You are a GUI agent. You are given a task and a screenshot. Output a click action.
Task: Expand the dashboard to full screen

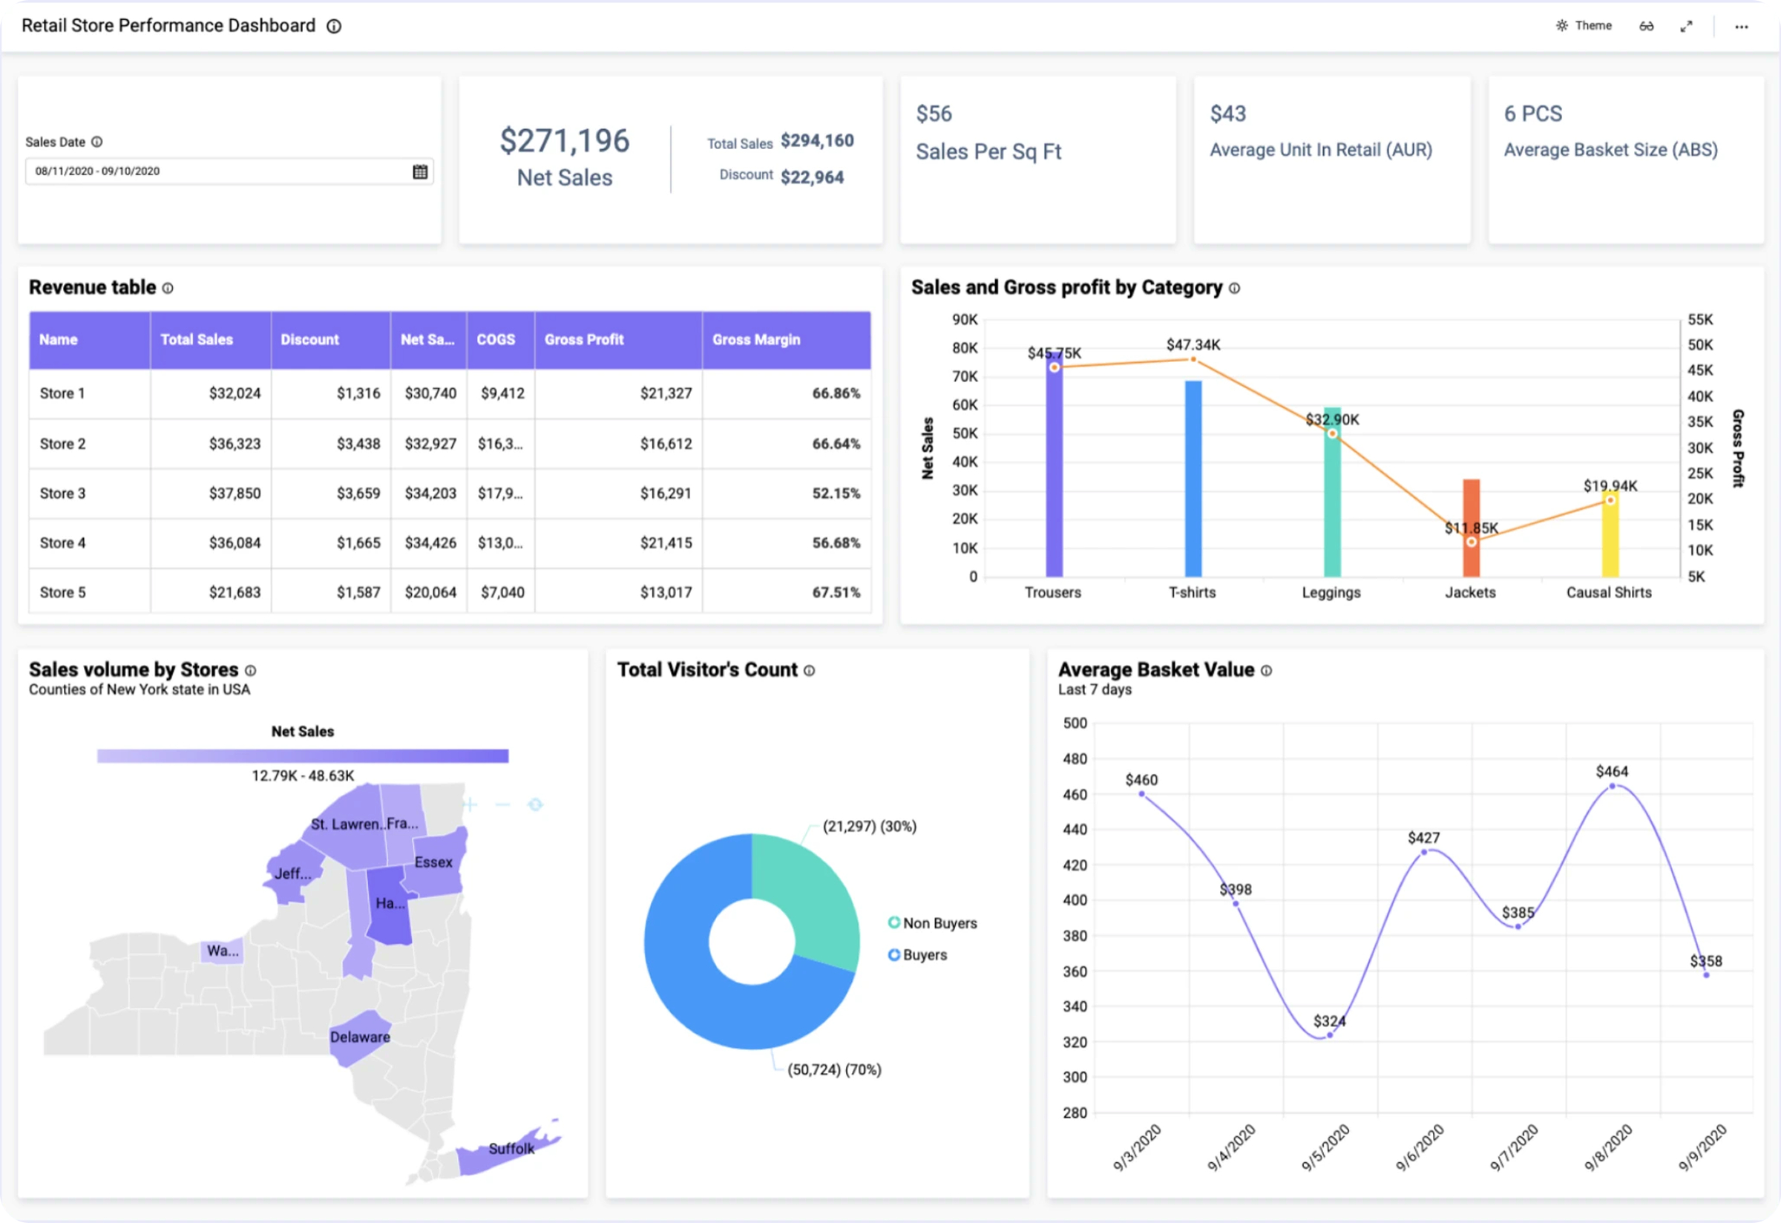1686,25
